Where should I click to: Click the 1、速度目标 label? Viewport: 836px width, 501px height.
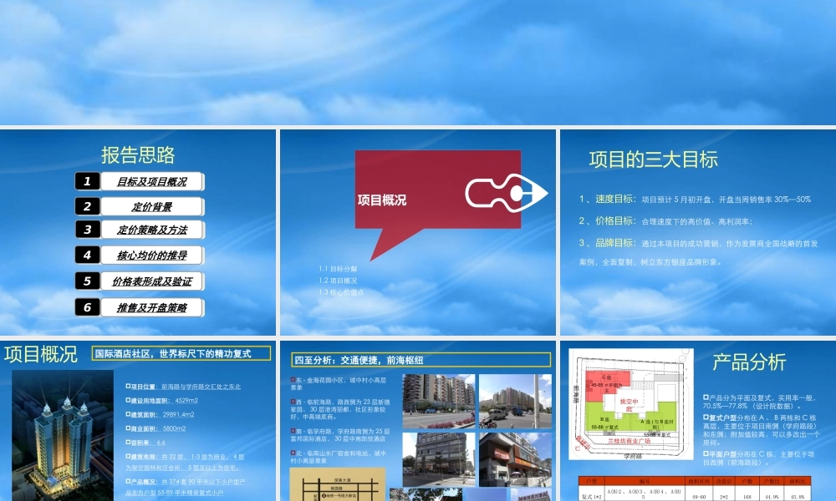click(607, 199)
